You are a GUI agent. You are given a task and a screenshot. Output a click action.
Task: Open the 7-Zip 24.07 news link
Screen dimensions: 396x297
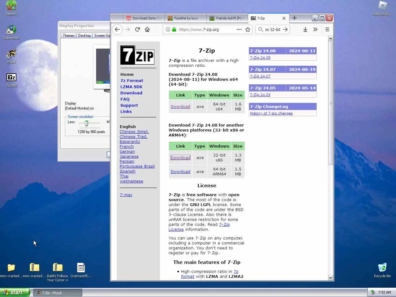click(260, 76)
